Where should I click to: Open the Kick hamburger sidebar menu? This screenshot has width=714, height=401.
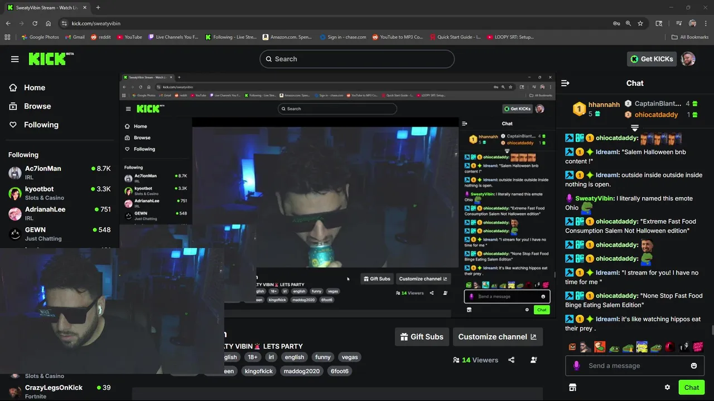pyautogui.click(x=15, y=59)
